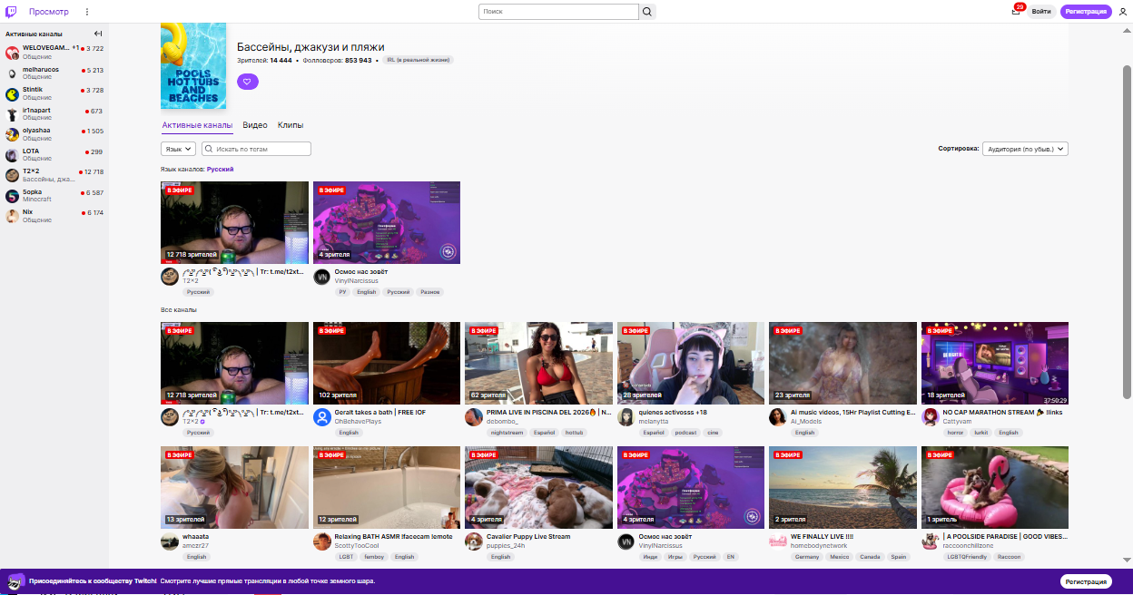The height and width of the screenshot is (595, 1133).
Task: Open the VinylNarcissus channel link under Язык каналов
Action: 357,281
